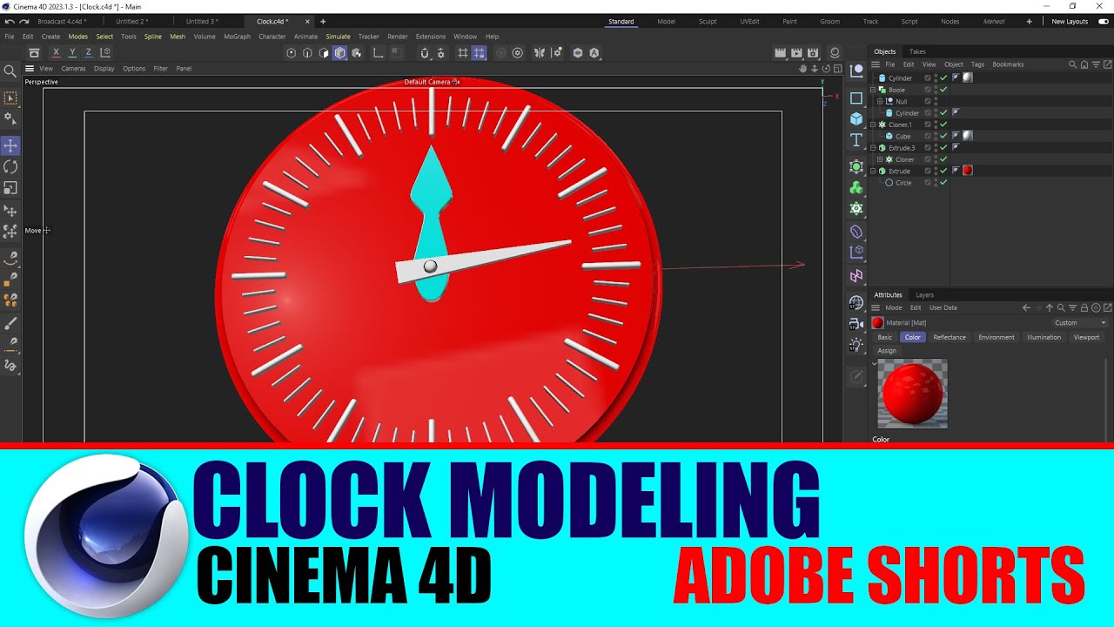1114x627 pixels.
Task: Add a Null object from side palette
Action: (x=856, y=71)
